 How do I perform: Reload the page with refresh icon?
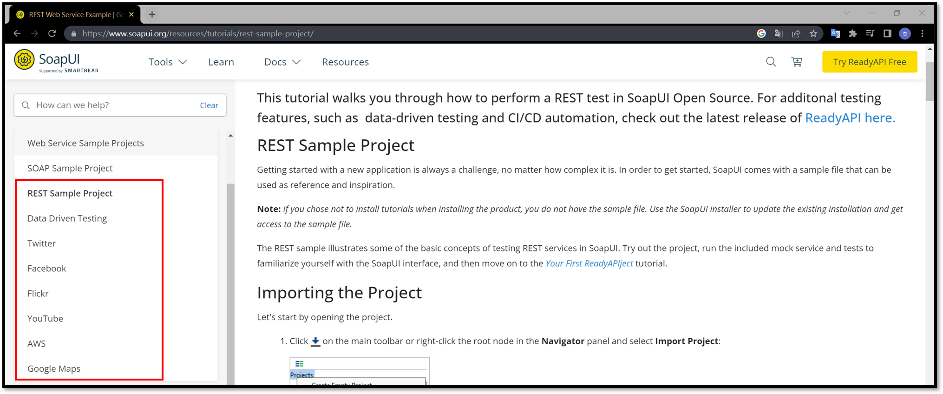52,33
